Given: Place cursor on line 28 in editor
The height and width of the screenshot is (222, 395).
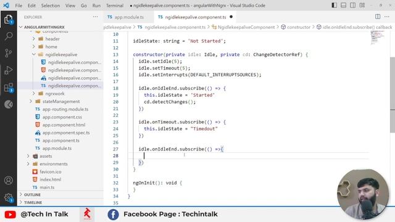Looking at the screenshot, I should [248, 156].
